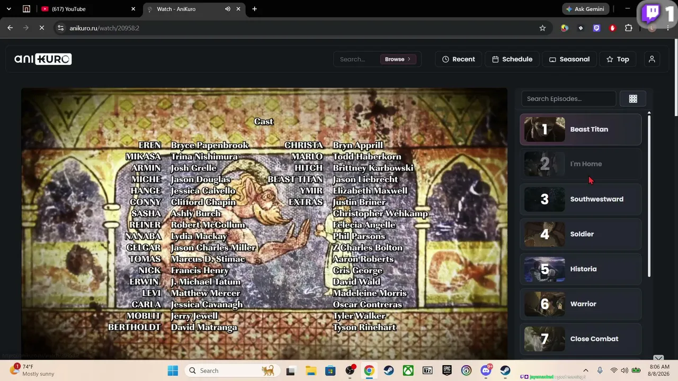The image size is (678, 381).
Task: Open Google Chrome taskbar icon
Action: (369, 371)
